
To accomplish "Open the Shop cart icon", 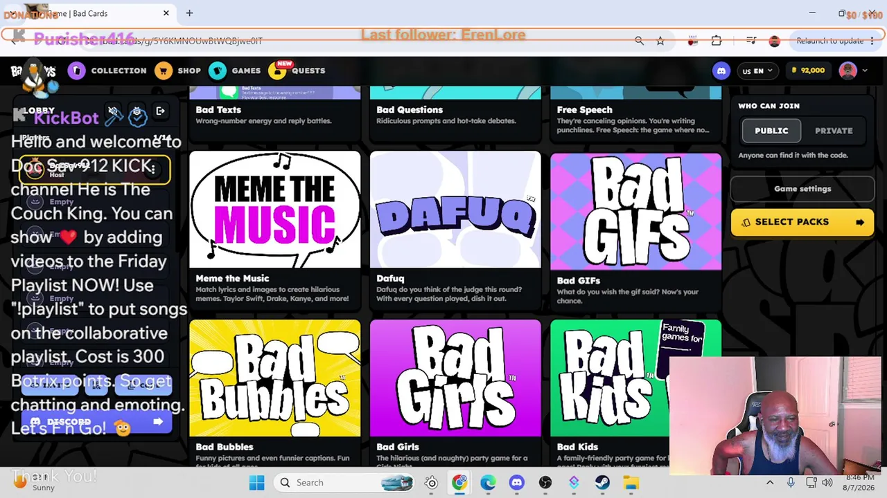I will (x=164, y=71).
